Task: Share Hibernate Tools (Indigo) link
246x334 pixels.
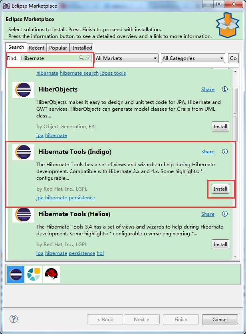Action: pyautogui.click(x=208, y=152)
